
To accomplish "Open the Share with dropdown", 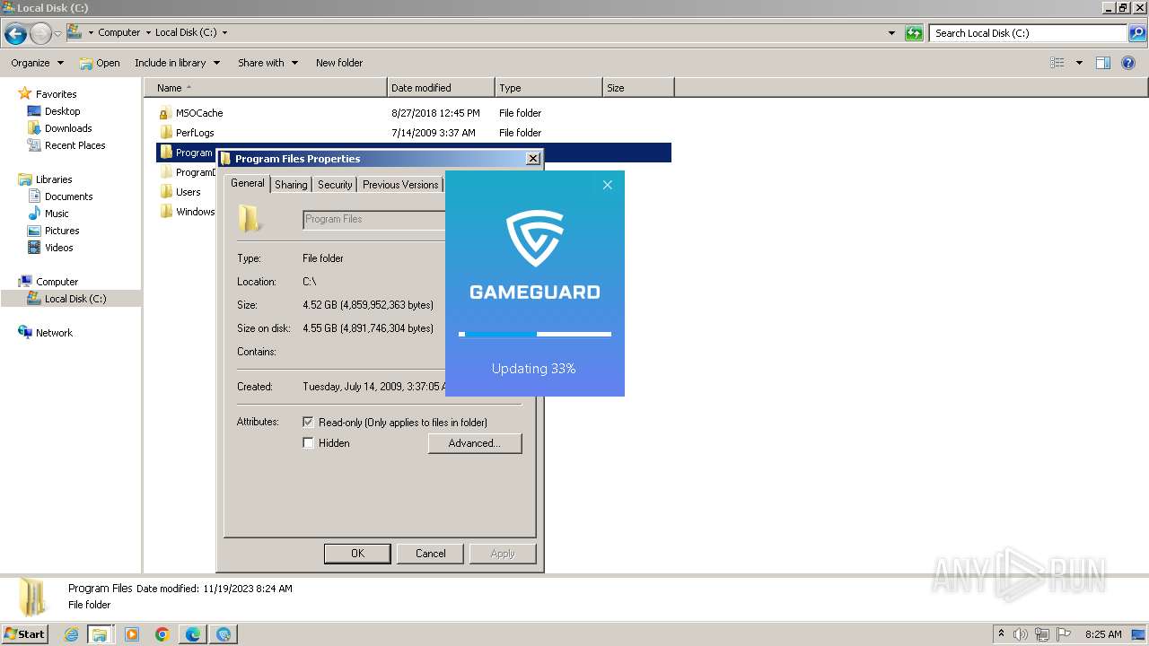I will pos(268,63).
